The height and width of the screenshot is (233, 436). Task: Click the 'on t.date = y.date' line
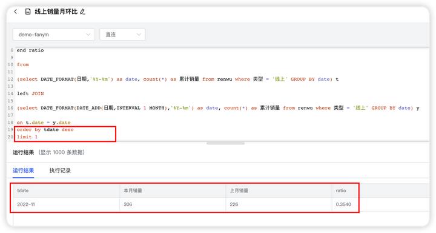(44, 123)
